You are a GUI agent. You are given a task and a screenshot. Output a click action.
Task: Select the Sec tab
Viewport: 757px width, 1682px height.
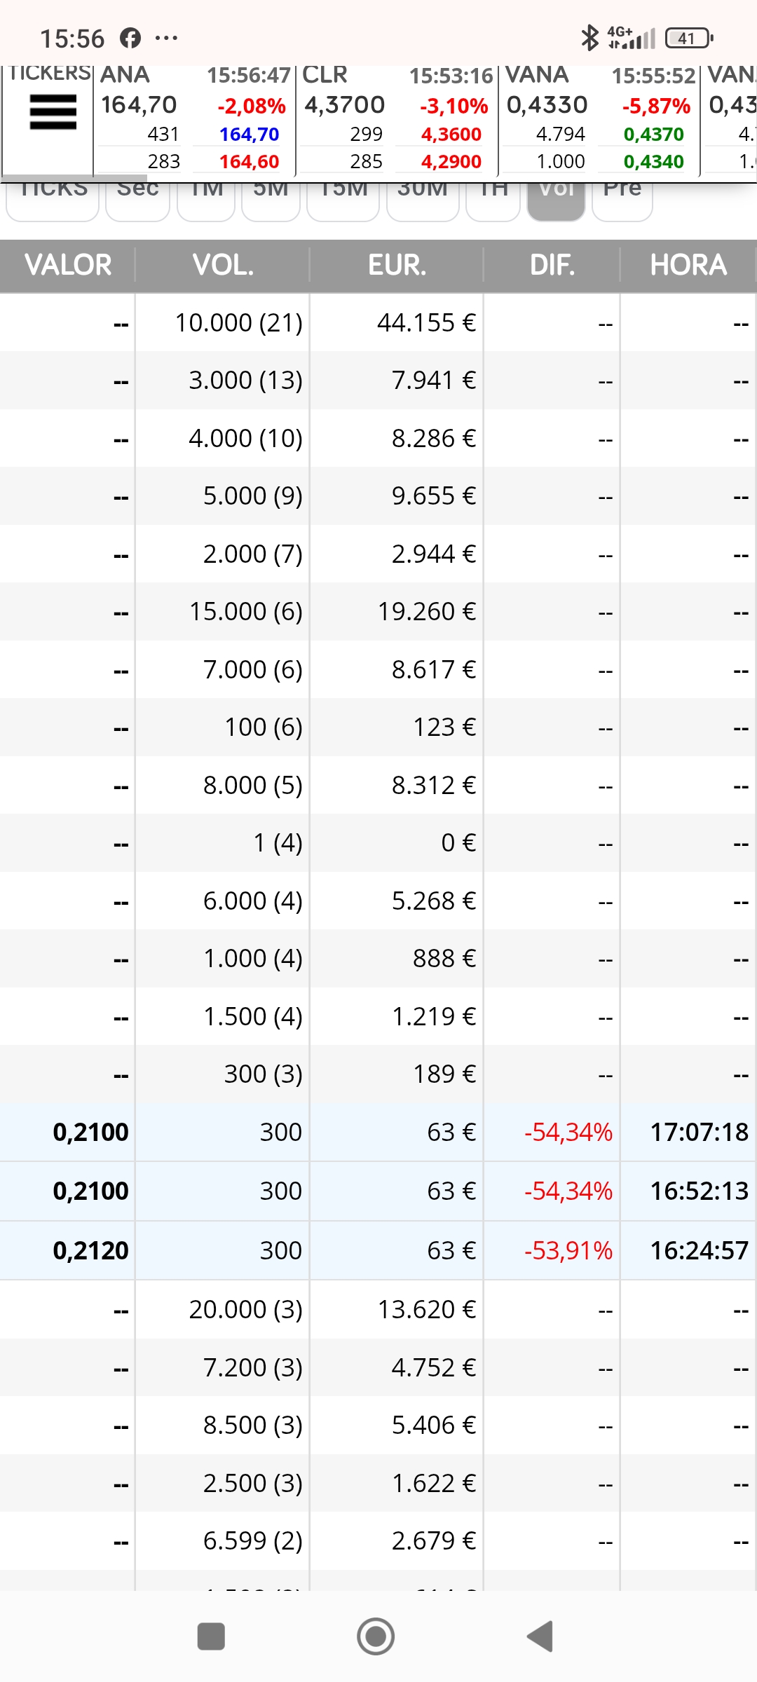tap(138, 202)
